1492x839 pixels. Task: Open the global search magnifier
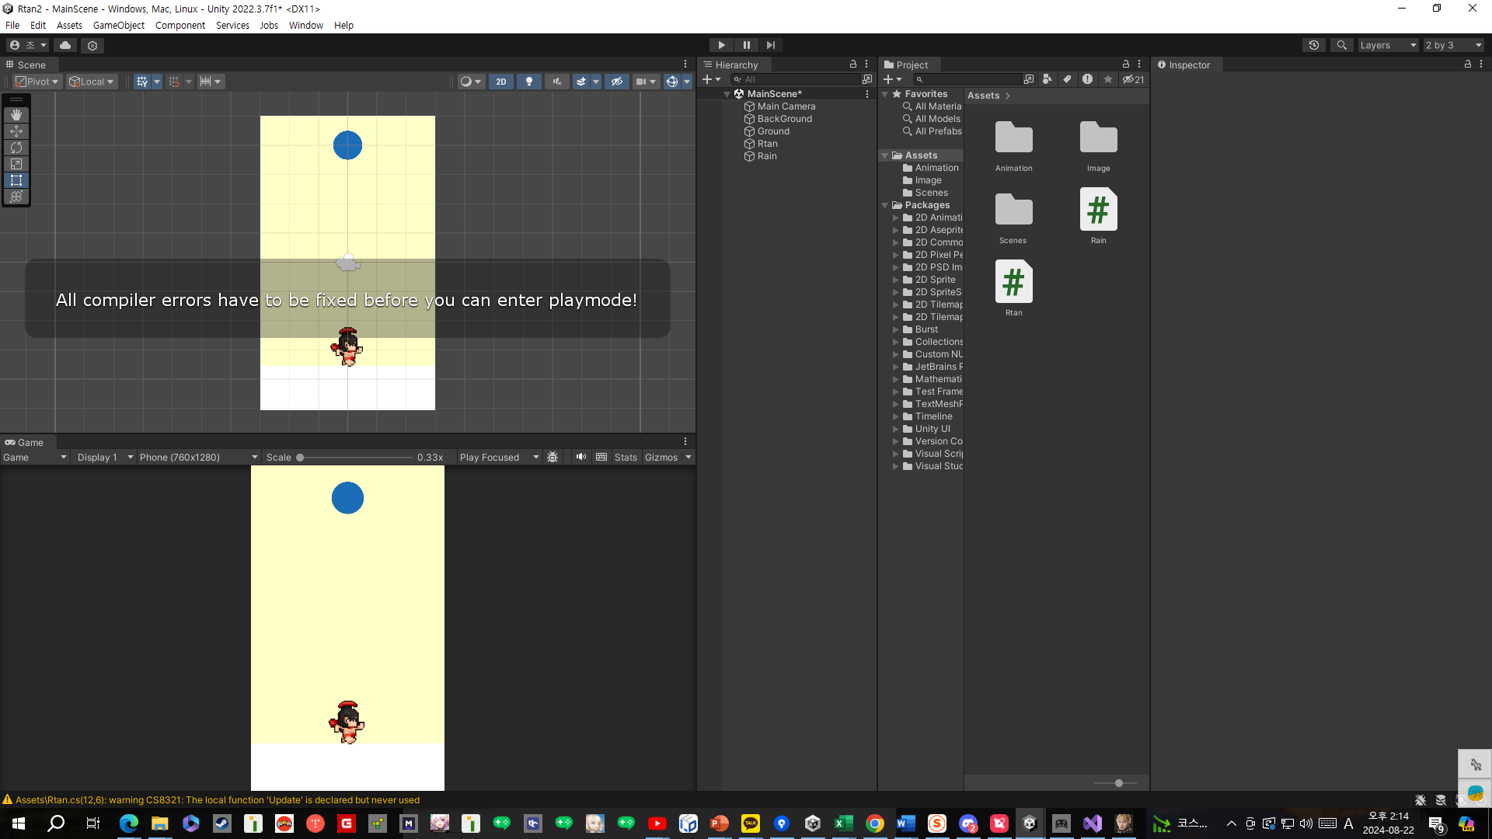[1341, 45]
